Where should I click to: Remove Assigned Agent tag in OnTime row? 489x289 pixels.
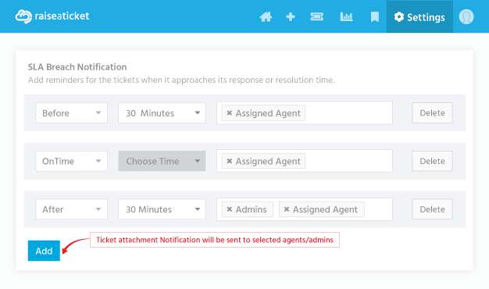pos(229,161)
